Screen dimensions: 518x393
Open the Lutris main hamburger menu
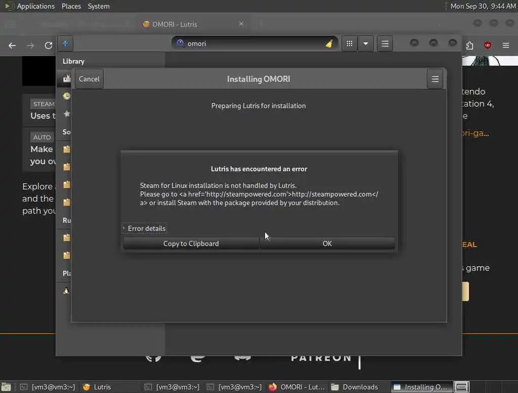click(385, 43)
